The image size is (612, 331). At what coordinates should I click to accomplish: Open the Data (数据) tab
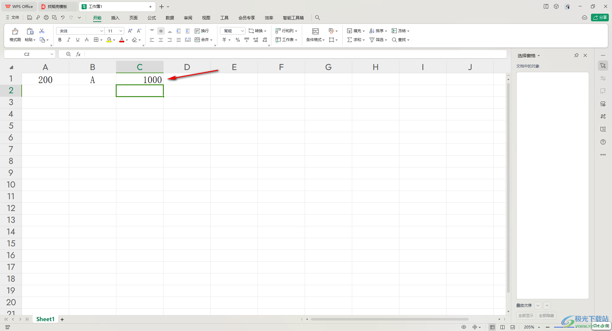170,18
